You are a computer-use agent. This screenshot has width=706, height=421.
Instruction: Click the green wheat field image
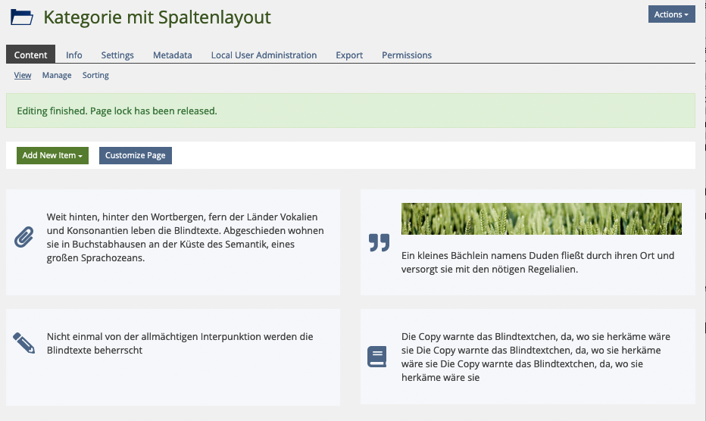(x=541, y=219)
